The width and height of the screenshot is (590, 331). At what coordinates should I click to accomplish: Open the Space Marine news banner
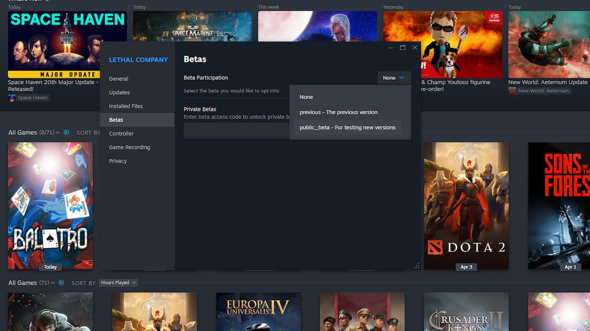click(x=192, y=26)
